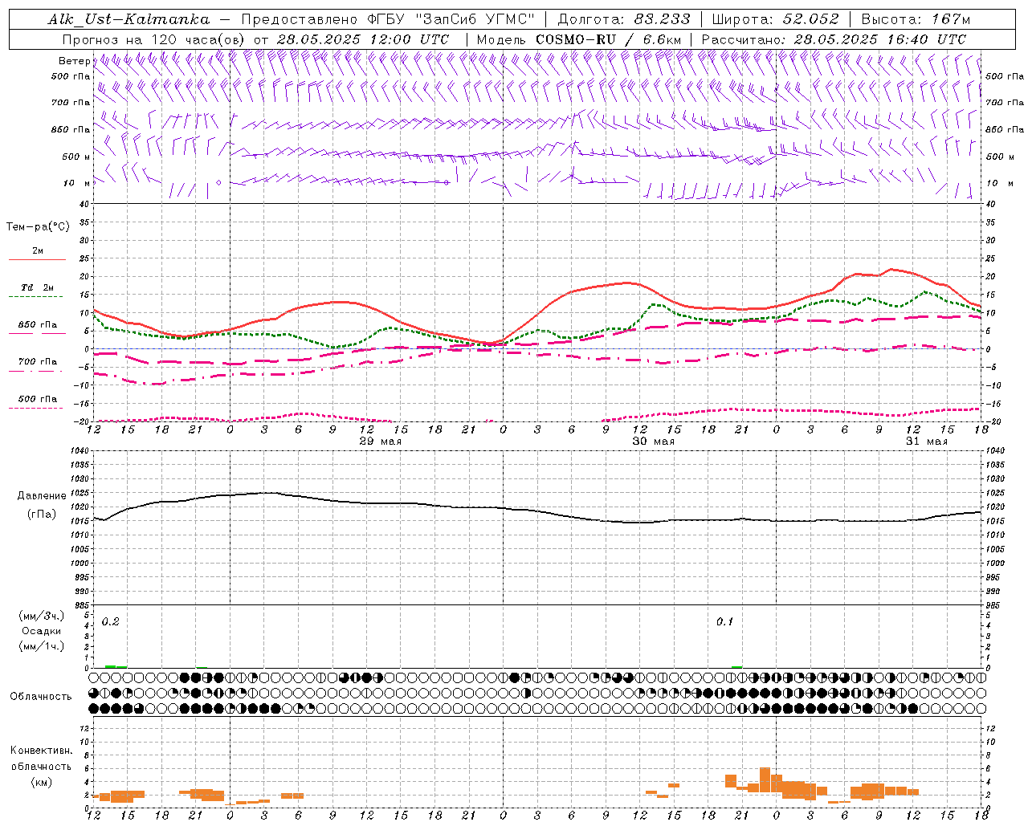Click the 'Ветер' wind panel label
The height and width of the screenshot is (822, 1028).
(x=74, y=61)
